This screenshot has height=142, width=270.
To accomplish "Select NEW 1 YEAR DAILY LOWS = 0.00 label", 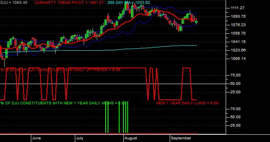I will [187, 103].
